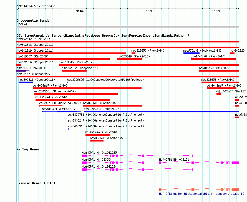This screenshot has height=202, width=247.
Task: Click the nsv823649 (Park2010) label
Action: click(x=133, y=56)
